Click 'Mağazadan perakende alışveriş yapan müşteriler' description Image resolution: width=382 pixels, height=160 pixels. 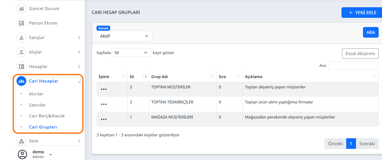click(x=290, y=117)
